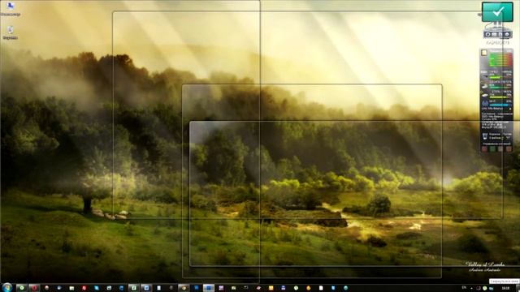This screenshot has height=292, width=520.
Task: Click the recycle bin row in monitor gadget
Action: pyautogui.click(x=496, y=136)
